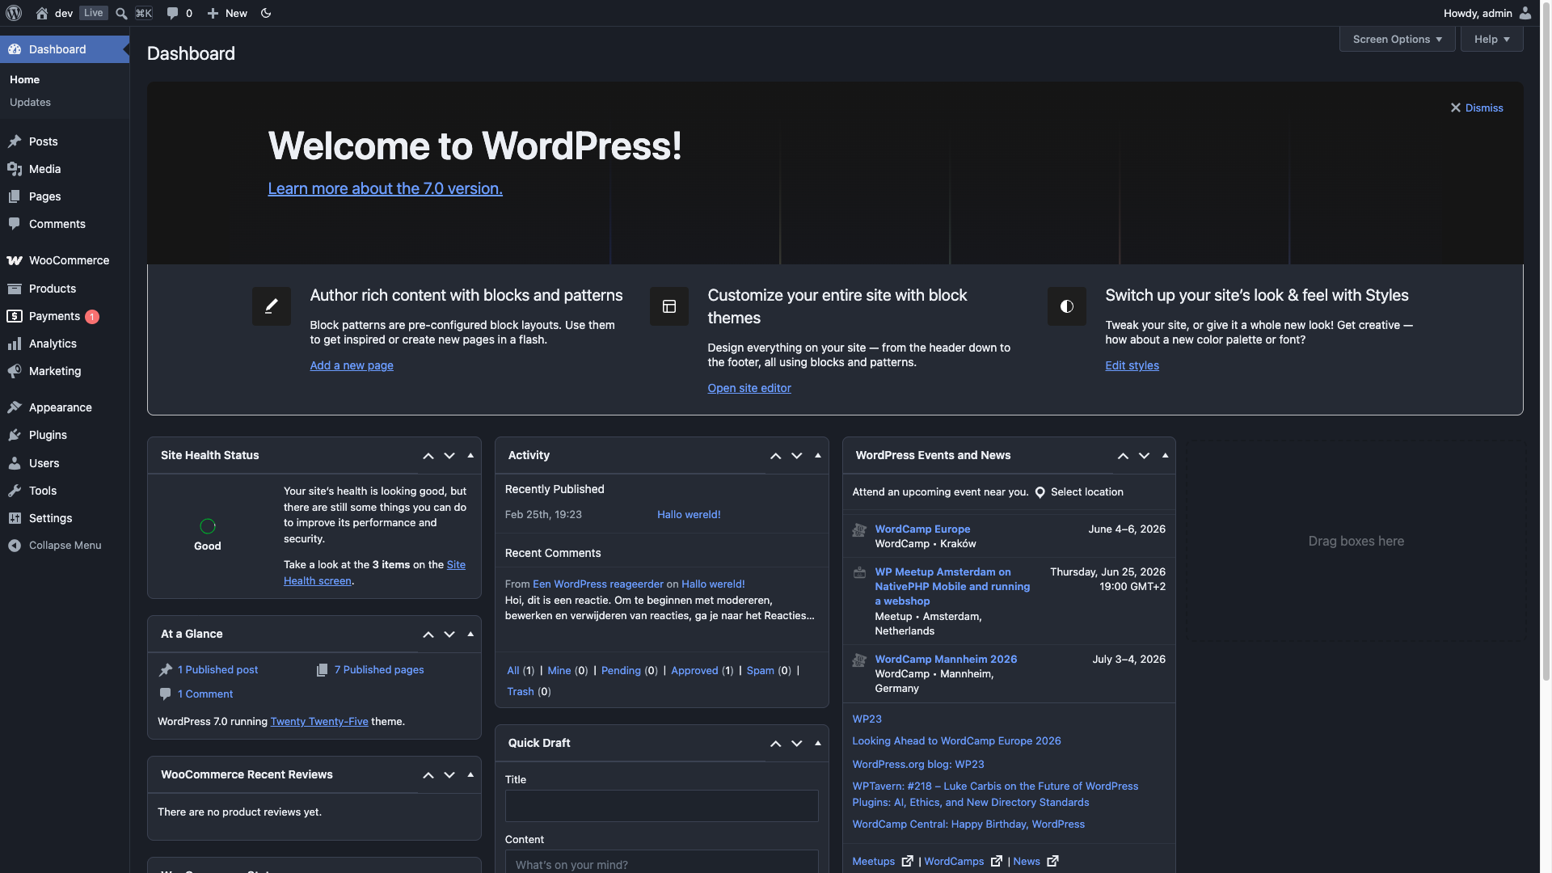Move WordPress Events and News box down
Viewport: 1552px width, 873px height.
(1144, 456)
